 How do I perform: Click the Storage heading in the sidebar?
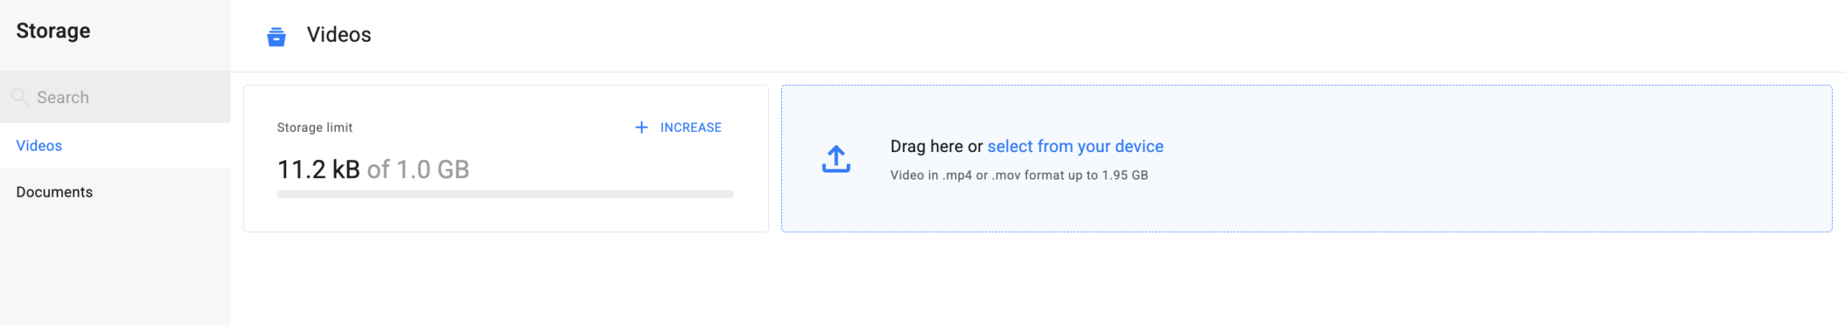[53, 31]
